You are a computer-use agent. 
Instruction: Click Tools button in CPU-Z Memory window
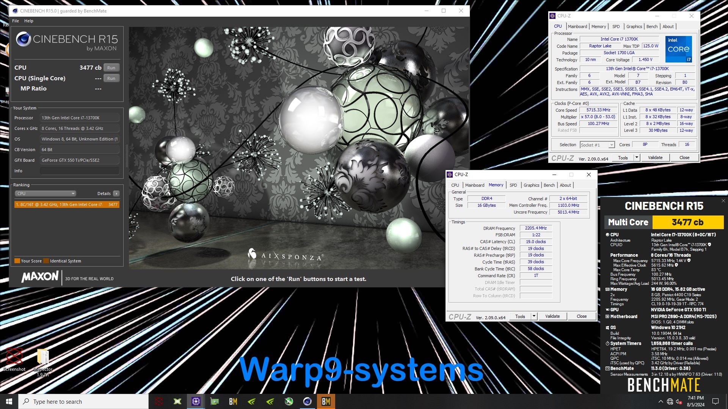click(520, 316)
